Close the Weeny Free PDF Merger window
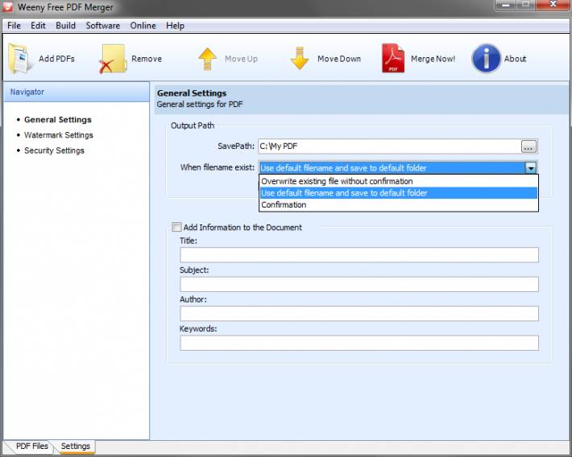 (x=553, y=5)
